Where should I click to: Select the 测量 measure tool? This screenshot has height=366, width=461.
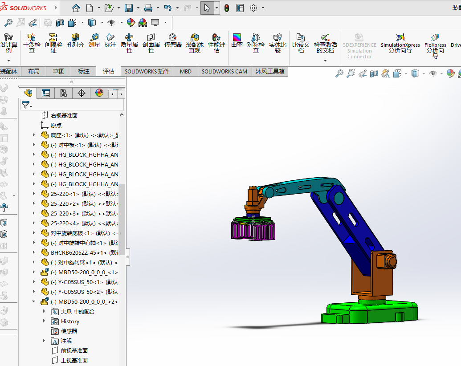94,41
